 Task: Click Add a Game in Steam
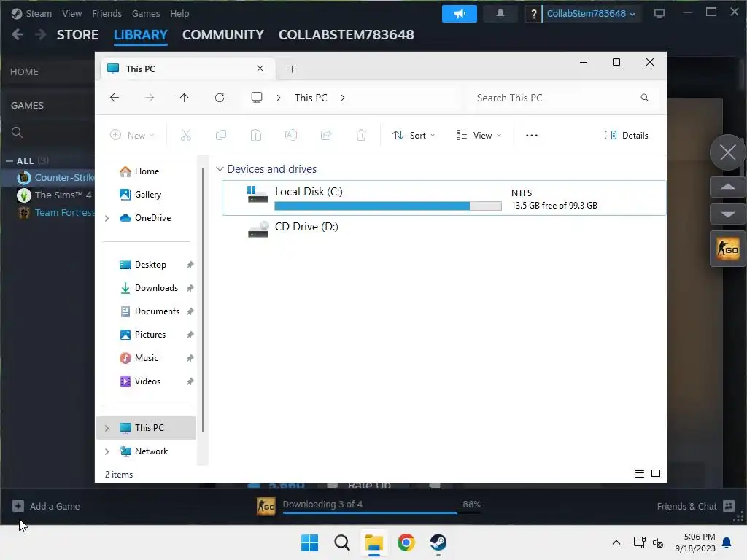click(x=46, y=506)
